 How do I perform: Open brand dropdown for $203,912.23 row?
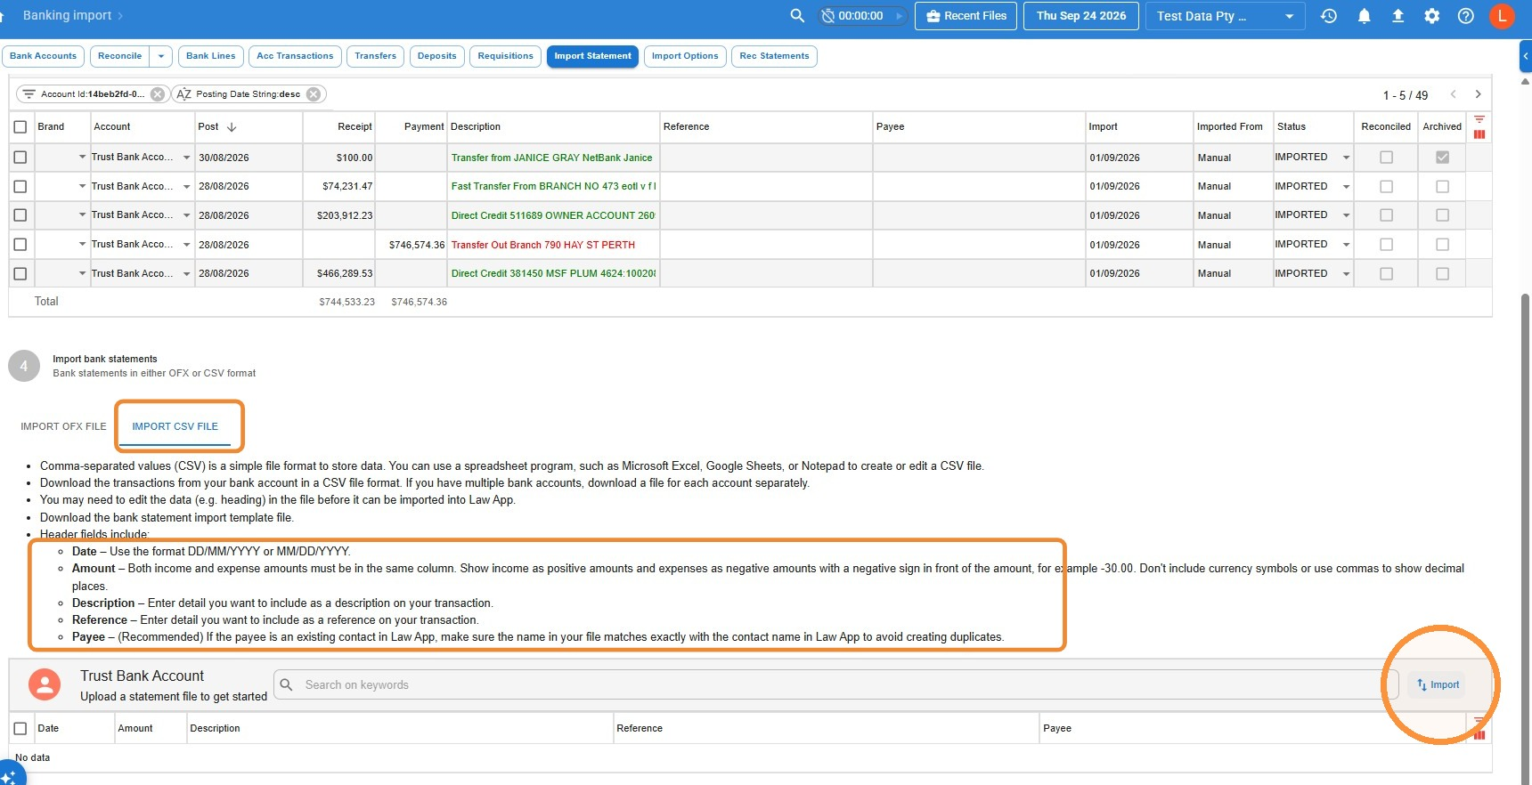pos(82,215)
